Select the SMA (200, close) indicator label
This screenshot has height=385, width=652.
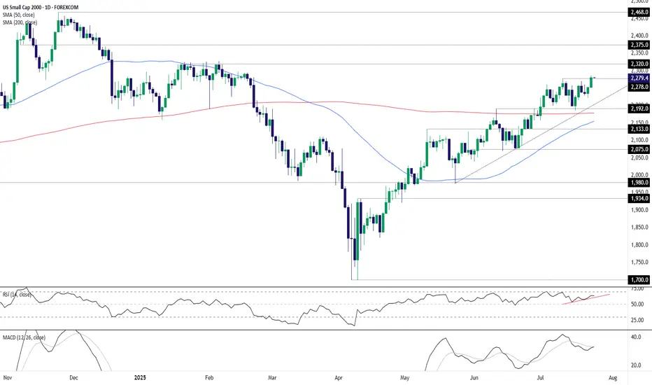point(20,22)
